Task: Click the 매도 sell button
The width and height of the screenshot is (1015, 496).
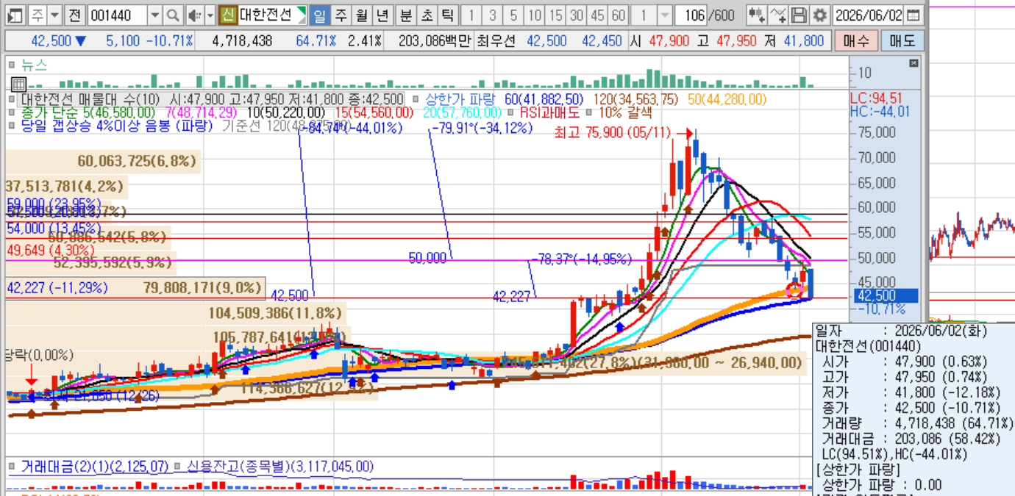Action: point(902,41)
